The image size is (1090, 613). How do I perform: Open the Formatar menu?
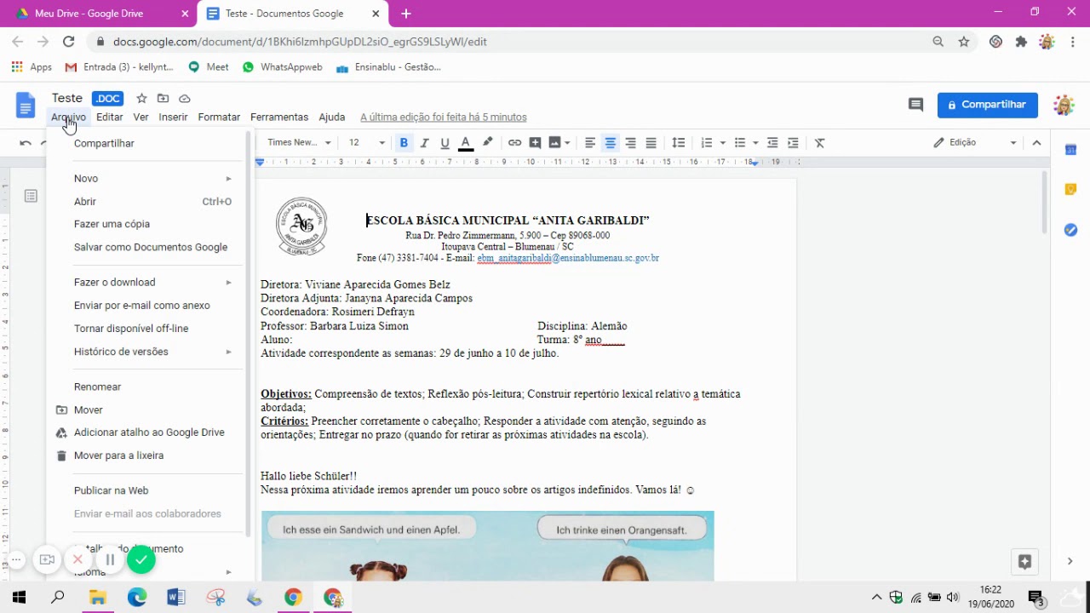click(219, 117)
